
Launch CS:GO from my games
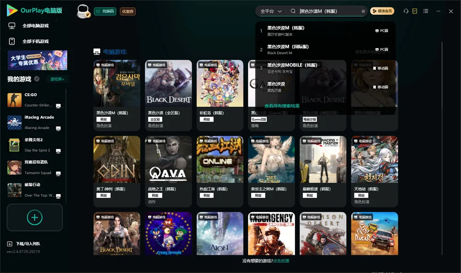click(x=35, y=100)
